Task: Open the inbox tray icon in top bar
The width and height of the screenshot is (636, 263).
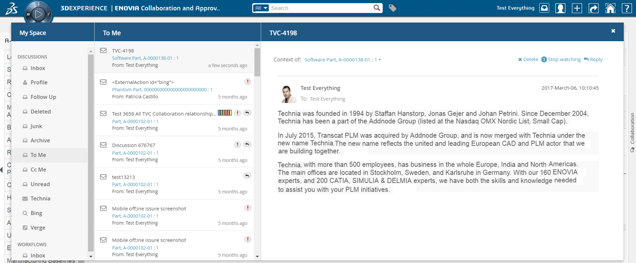Action: click(x=544, y=8)
